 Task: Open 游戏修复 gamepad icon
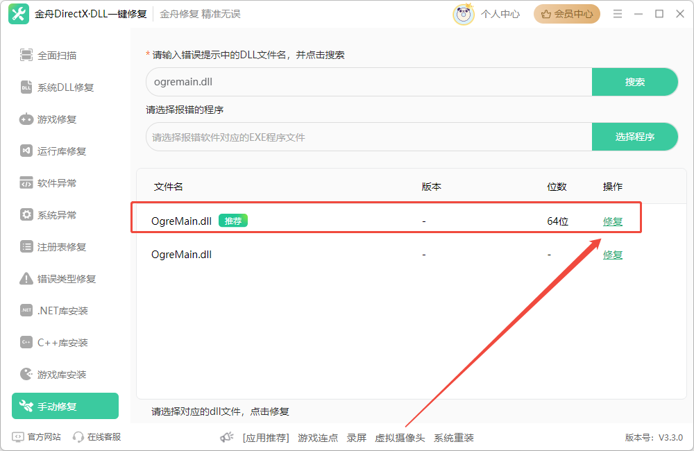click(26, 119)
